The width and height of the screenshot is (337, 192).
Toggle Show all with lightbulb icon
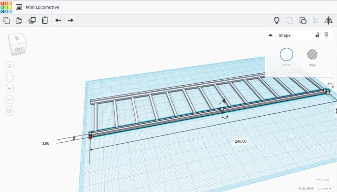[x=276, y=20]
